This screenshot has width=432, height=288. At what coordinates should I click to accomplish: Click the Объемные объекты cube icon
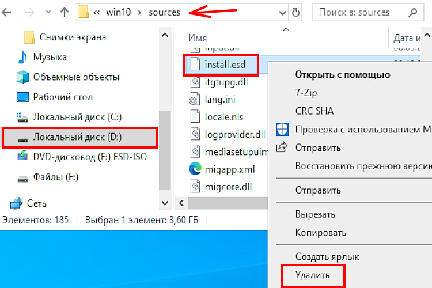click(22, 77)
